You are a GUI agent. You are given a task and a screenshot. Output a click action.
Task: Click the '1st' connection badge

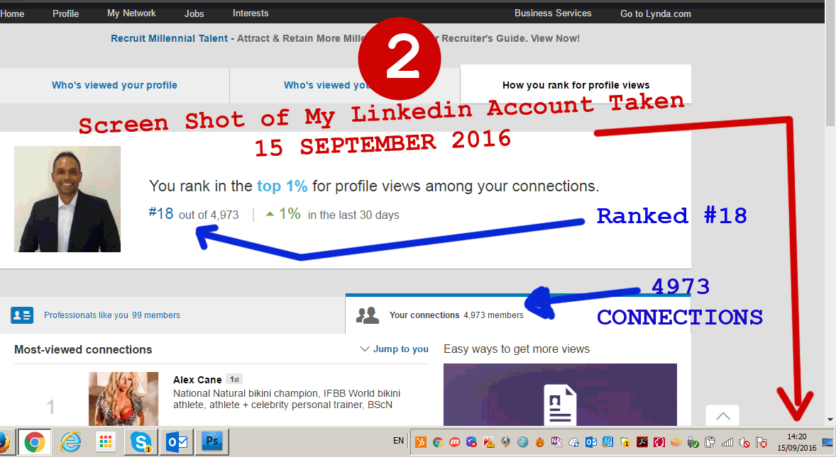(x=235, y=379)
